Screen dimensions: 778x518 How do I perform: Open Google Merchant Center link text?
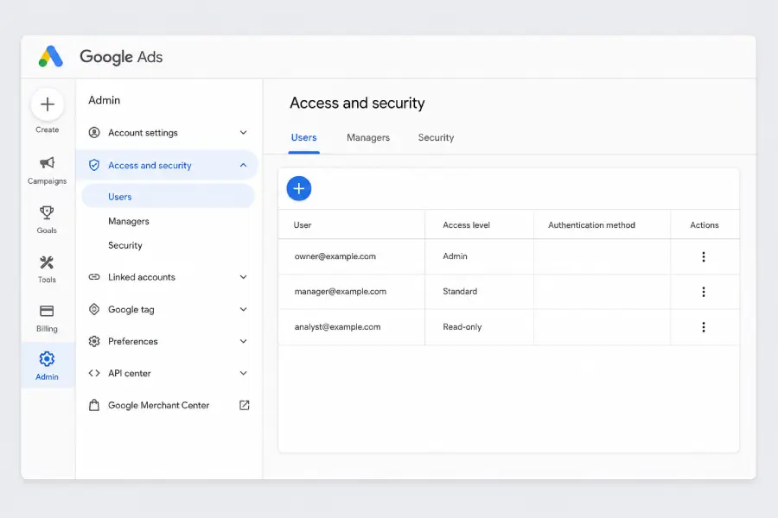(159, 405)
